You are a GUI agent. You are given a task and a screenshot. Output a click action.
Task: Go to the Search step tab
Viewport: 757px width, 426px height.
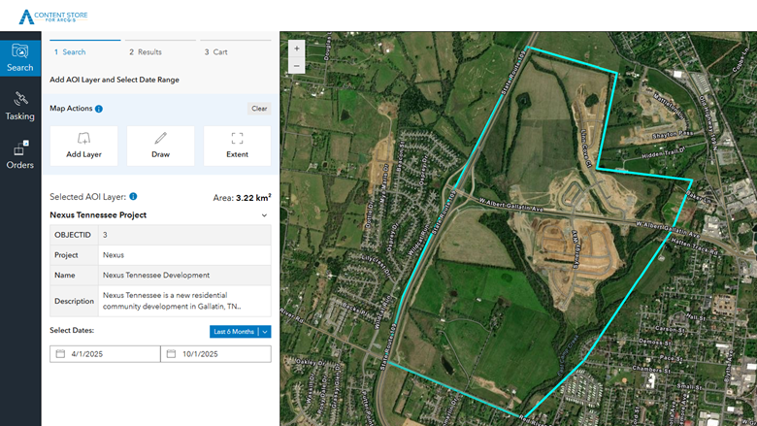70,52
